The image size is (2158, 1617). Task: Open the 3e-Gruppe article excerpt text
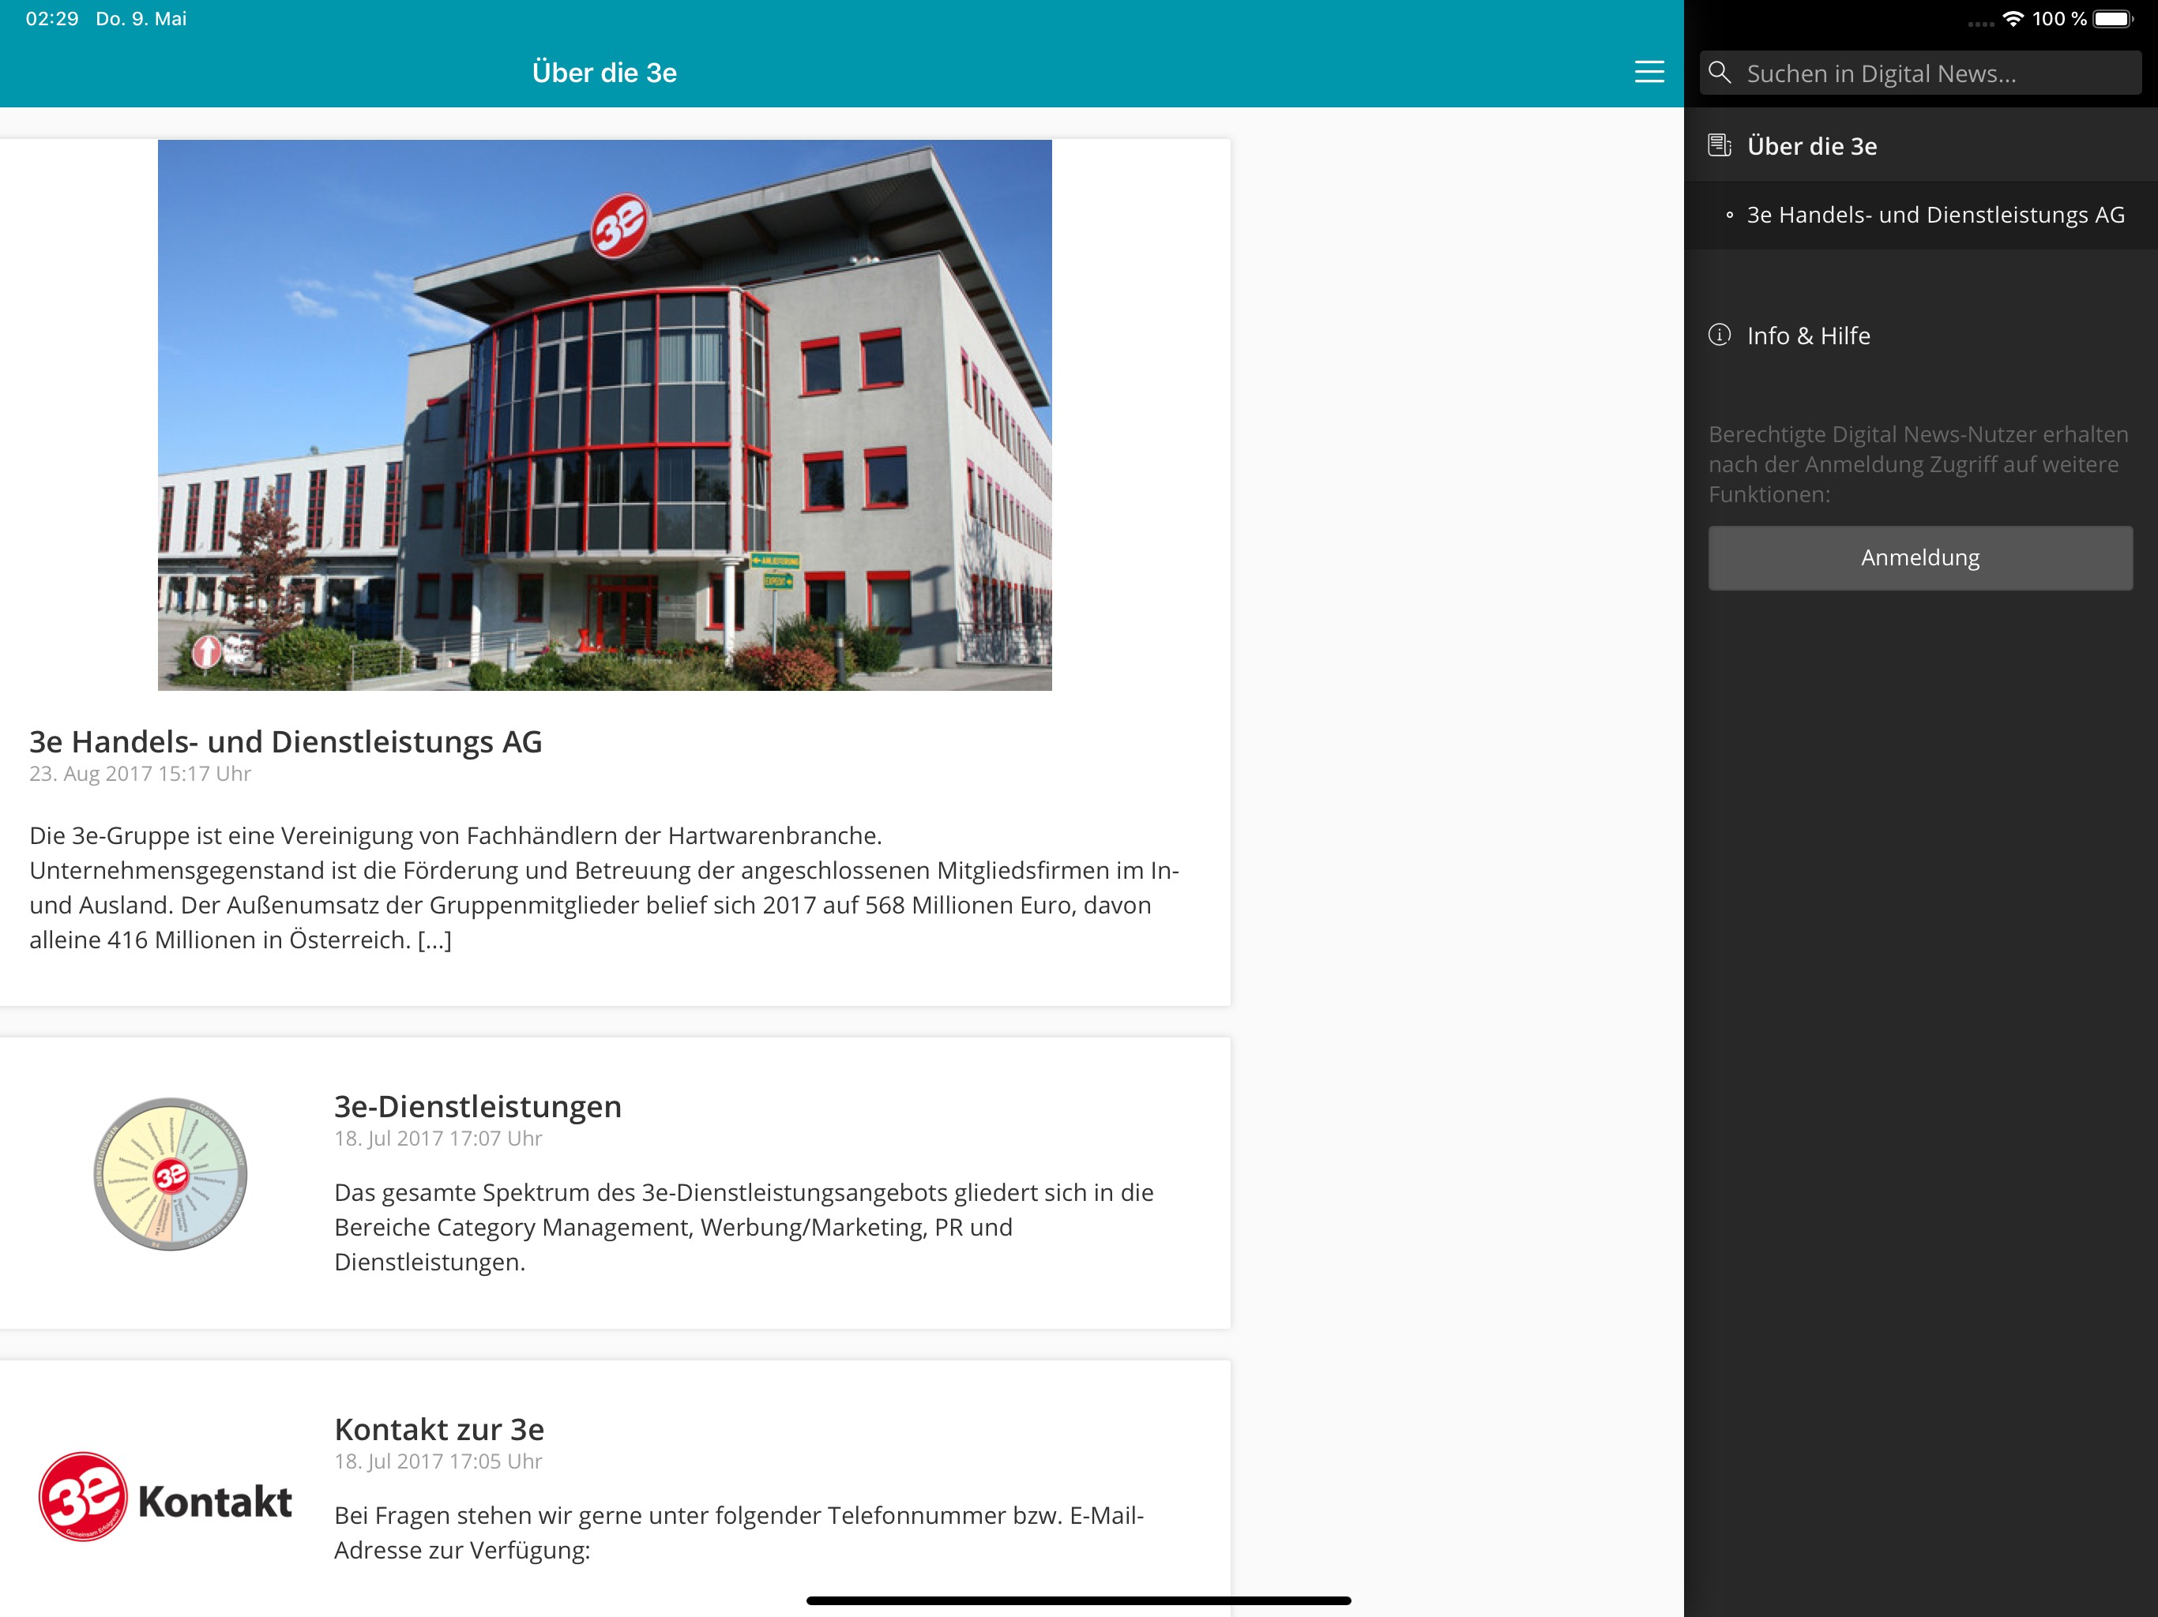605,887
